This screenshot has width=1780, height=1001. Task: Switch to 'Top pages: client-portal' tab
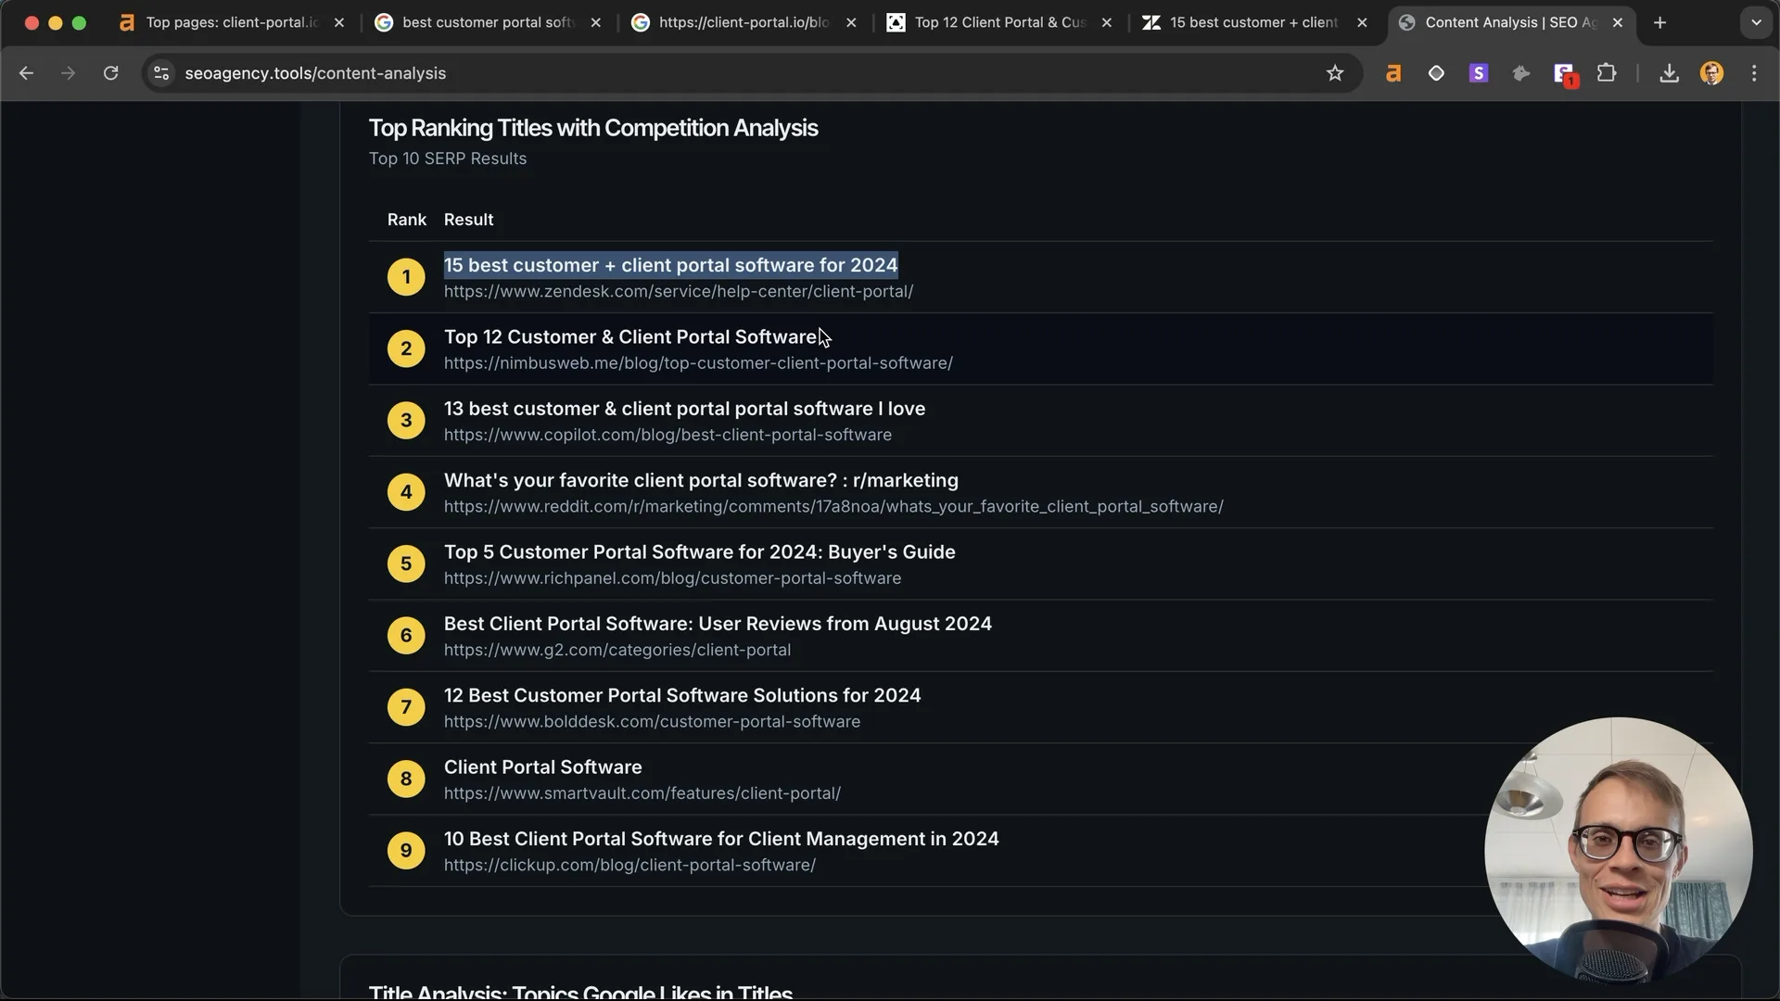pos(232,22)
